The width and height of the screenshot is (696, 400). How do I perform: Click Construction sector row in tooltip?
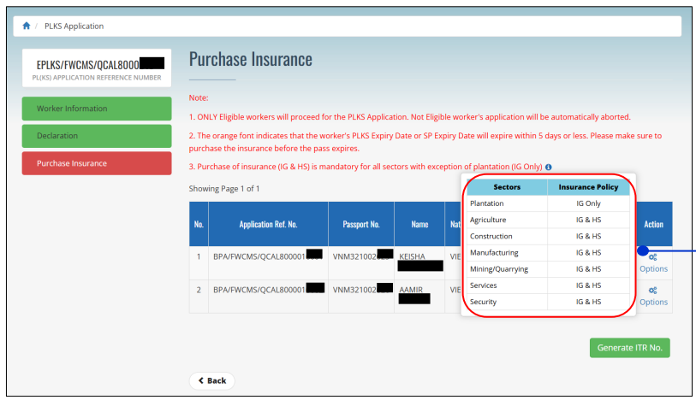(x=548, y=236)
